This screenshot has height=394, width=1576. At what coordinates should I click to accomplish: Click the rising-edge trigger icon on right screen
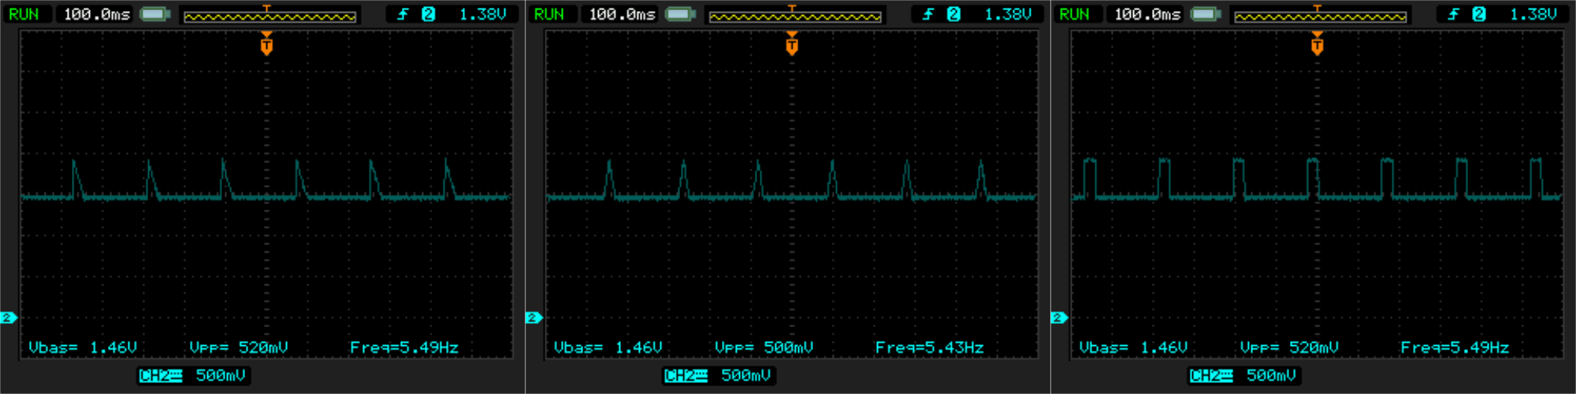1454,14
